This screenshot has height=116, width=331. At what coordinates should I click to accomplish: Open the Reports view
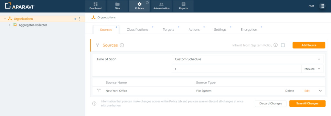tap(183, 6)
